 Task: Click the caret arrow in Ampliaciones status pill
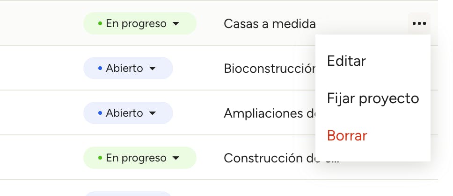pyautogui.click(x=152, y=113)
